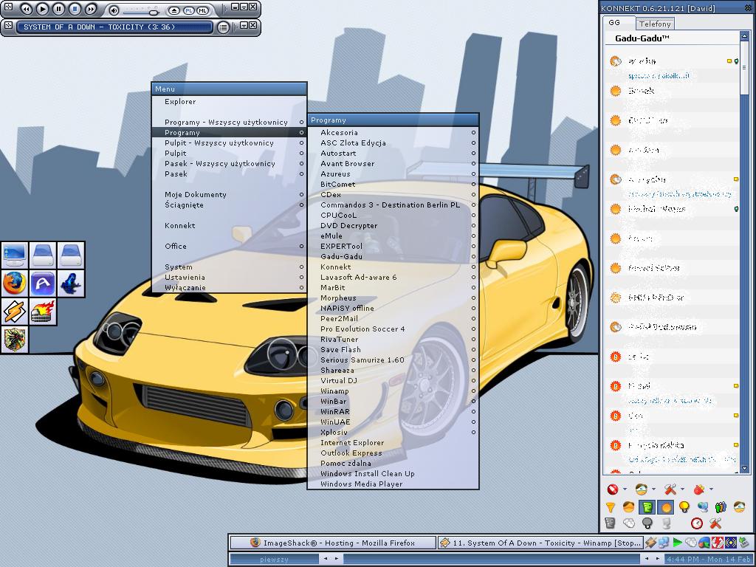Open the playlist list icon beside song title
Viewport: 756px width, 567px height.
[x=223, y=27]
